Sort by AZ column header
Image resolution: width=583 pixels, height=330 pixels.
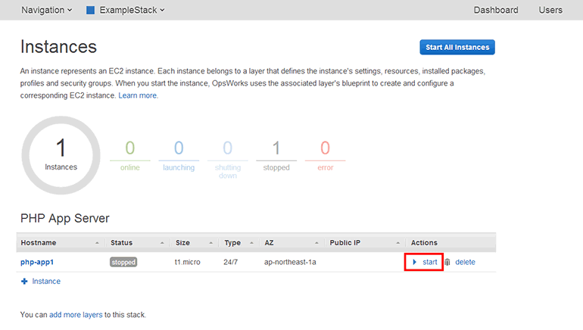coord(269,243)
